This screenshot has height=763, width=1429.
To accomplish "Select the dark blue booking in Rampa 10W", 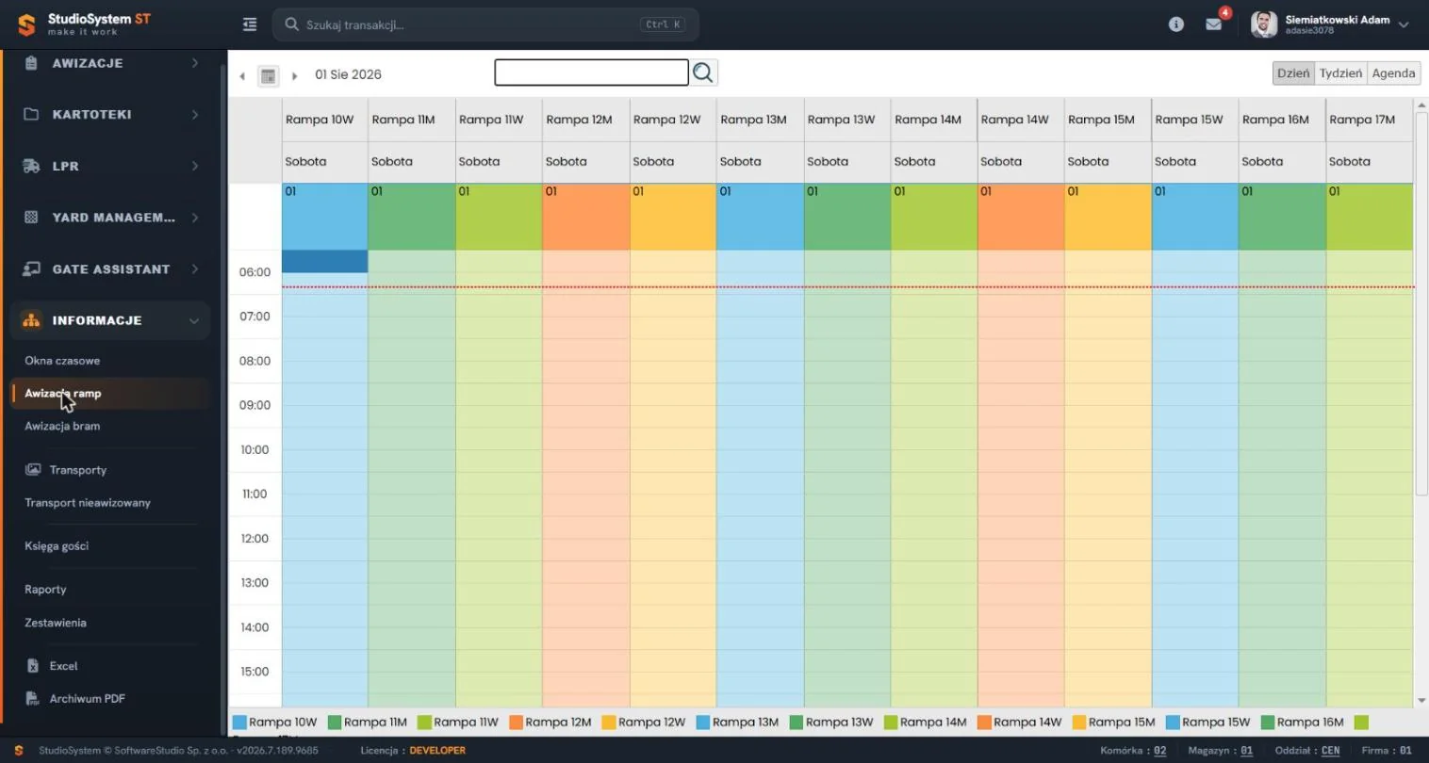I will click(324, 261).
